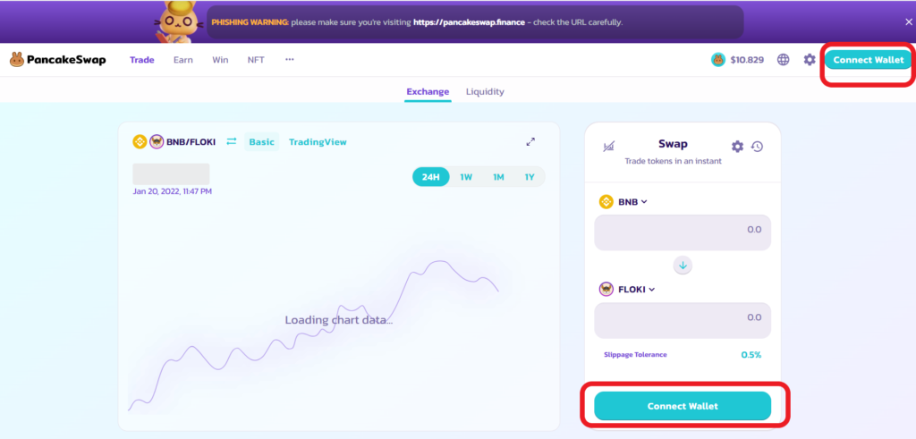Click the FLOKI coin icon in the chart header
Viewport: 916px width, 439px height.
coord(157,141)
